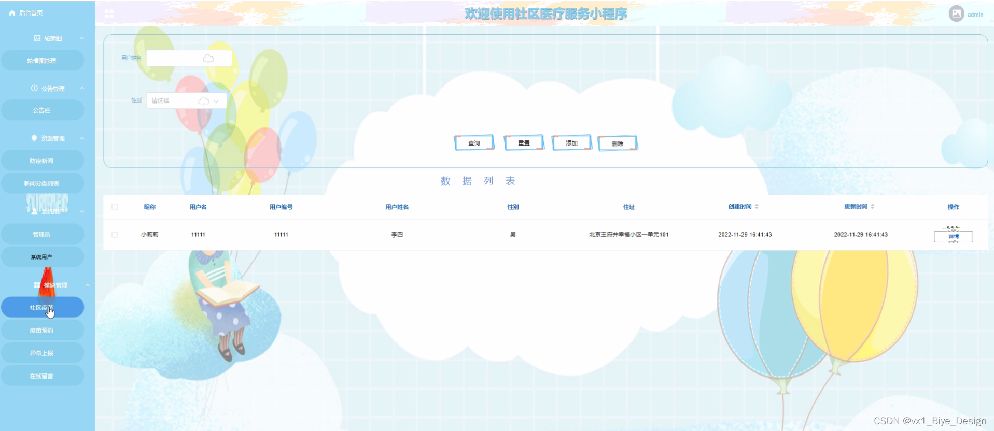The width and height of the screenshot is (994, 431).
Task: Open 新闻分类列表 in the sidebar
Action: point(42,183)
